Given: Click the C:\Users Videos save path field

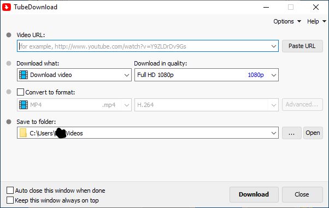Looking at the screenshot, I should pos(148,133).
